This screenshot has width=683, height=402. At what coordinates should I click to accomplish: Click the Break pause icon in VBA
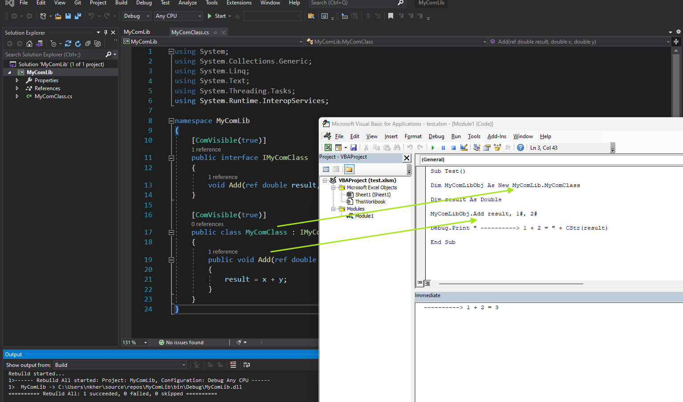[443, 147]
